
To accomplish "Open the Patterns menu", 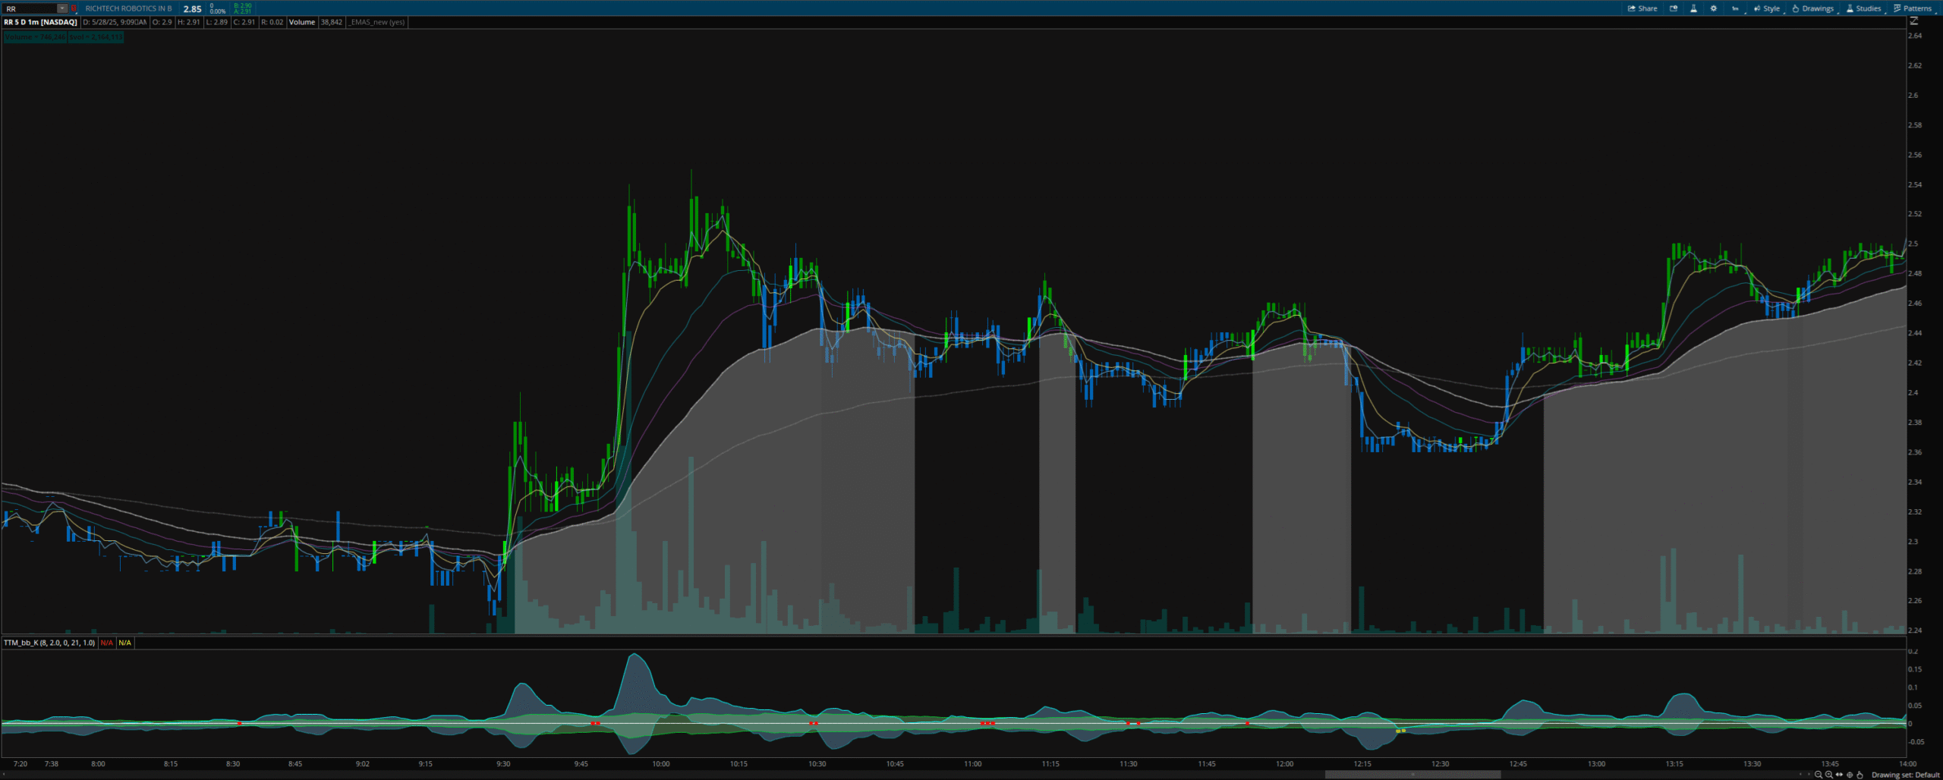I will click(1913, 8).
